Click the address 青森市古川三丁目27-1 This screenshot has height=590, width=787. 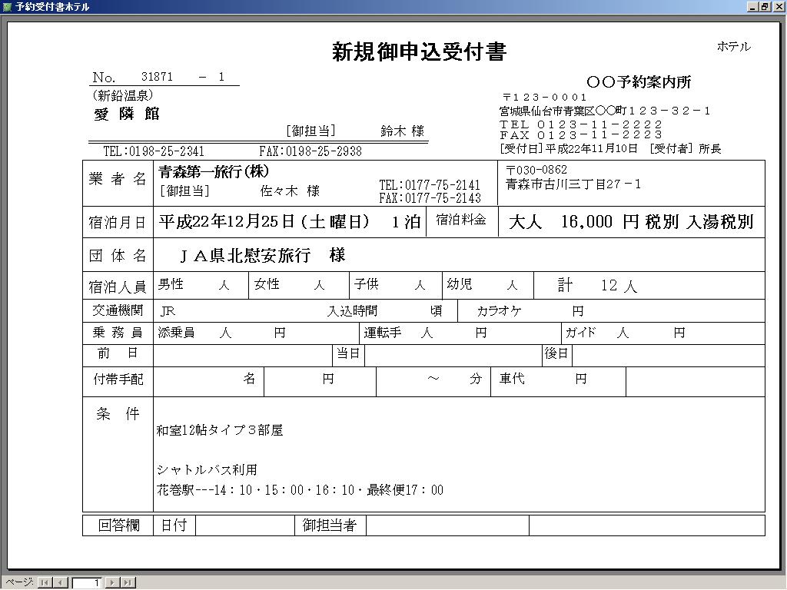coord(573,184)
